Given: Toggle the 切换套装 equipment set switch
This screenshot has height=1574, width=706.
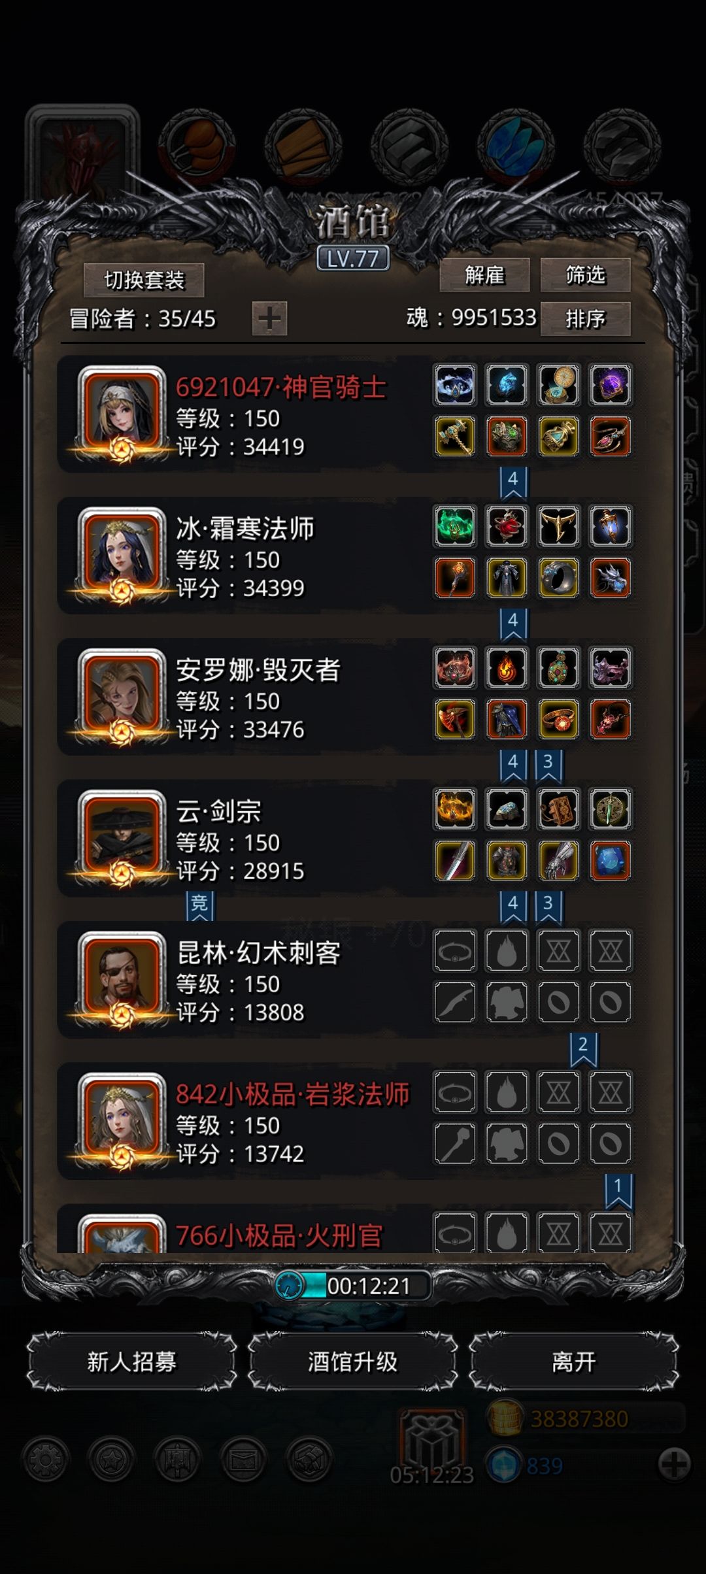Looking at the screenshot, I should pos(144,280).
